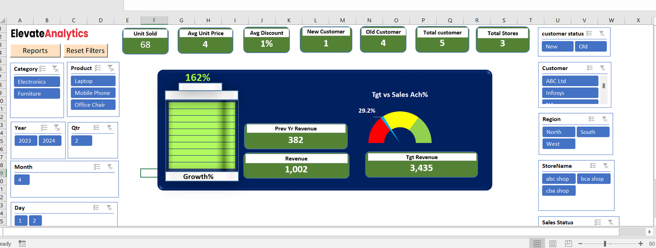Toggle multi-select on the Month slicer

[97, 167]
